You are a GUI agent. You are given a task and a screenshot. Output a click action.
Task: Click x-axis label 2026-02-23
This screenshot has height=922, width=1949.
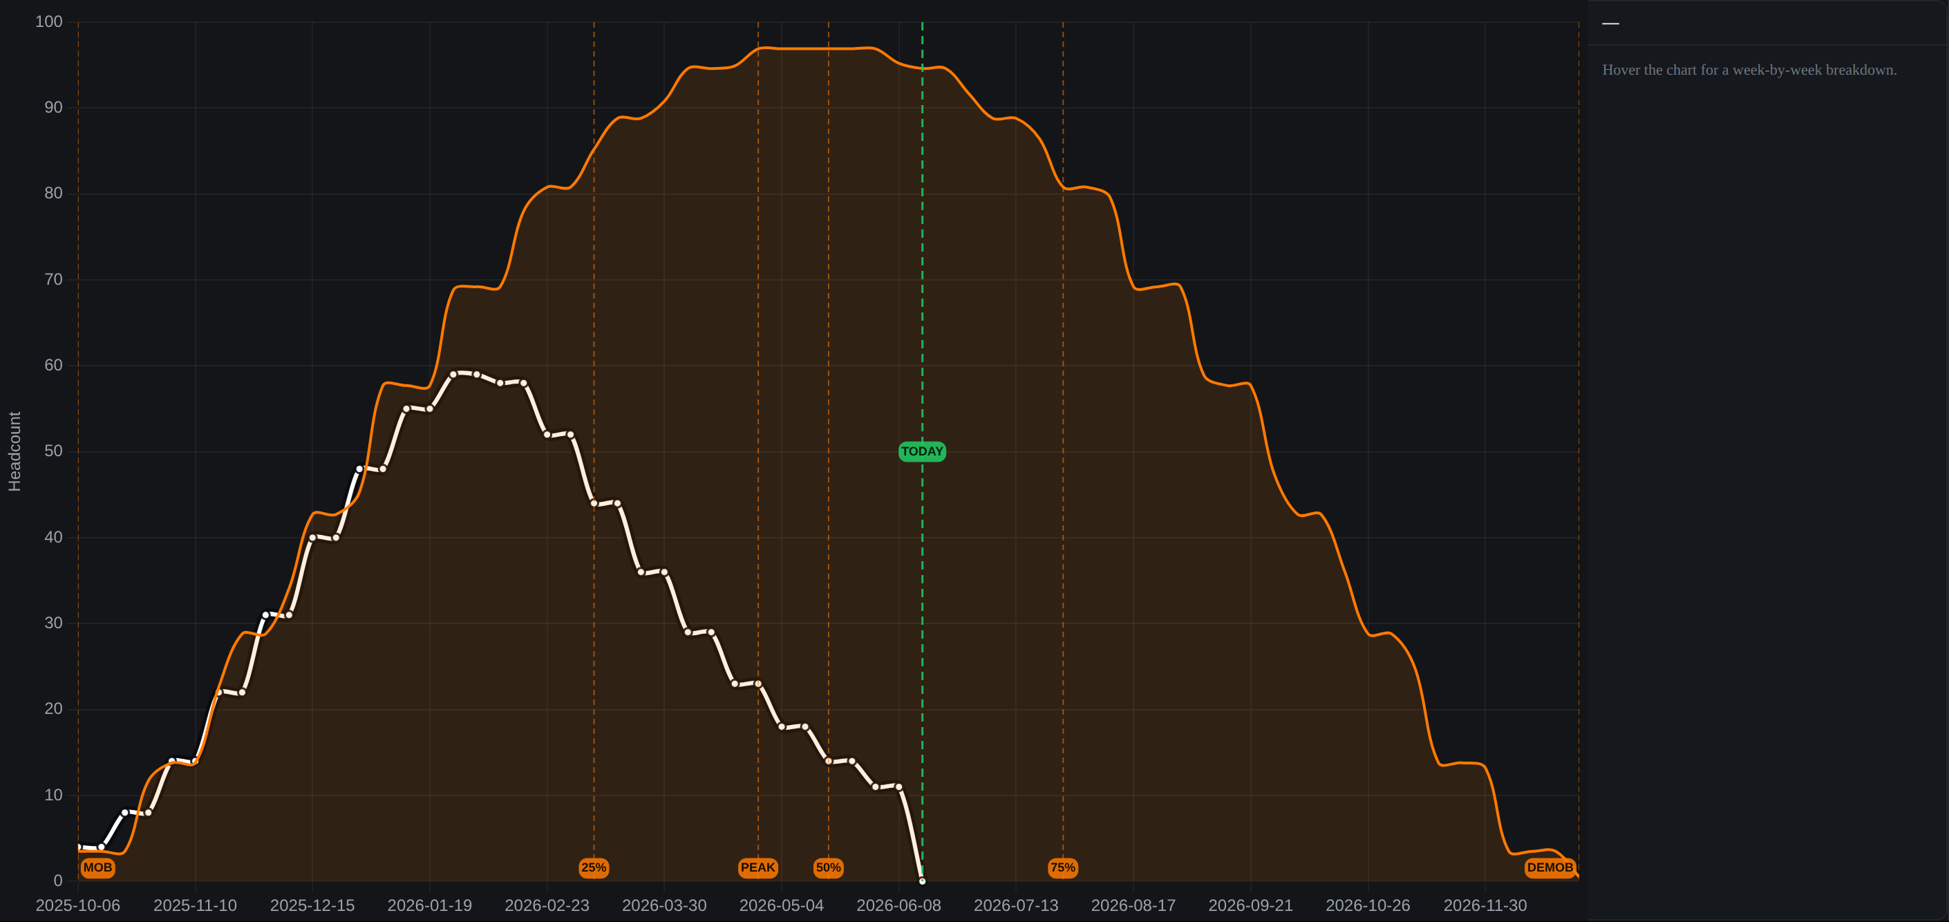click(x=547, y=905)
